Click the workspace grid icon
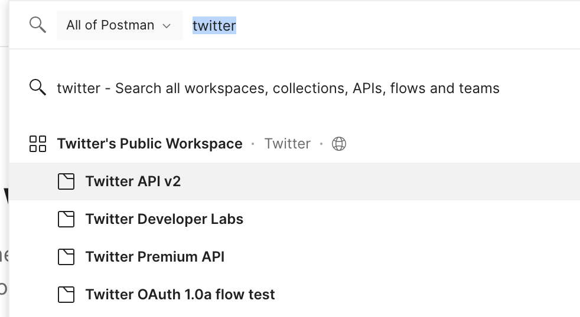Image resolution: width=580 pixels, height=317 pixels. (38, 144)
